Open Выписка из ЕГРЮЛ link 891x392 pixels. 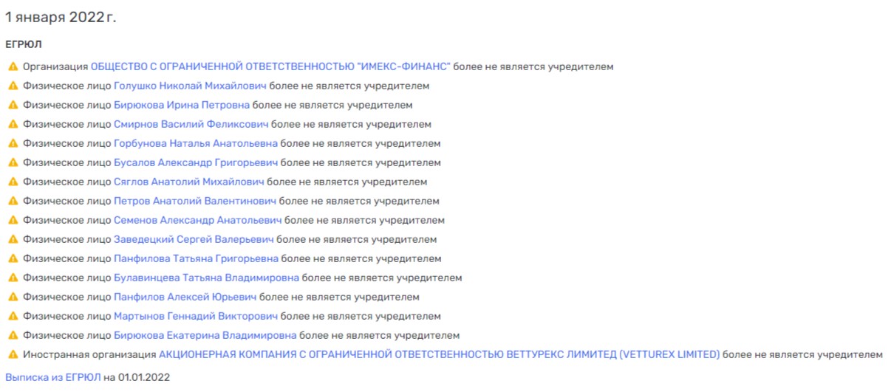tap(52, 377)
